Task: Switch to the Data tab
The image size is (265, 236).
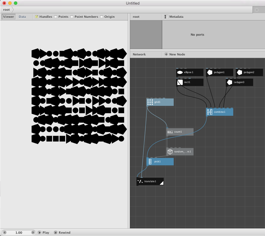Action: point(22,17)
